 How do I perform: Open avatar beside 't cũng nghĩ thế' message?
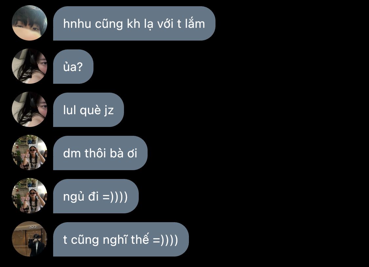click(x=30, y=239)
